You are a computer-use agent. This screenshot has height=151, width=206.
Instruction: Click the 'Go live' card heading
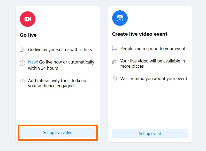point(28,35)
